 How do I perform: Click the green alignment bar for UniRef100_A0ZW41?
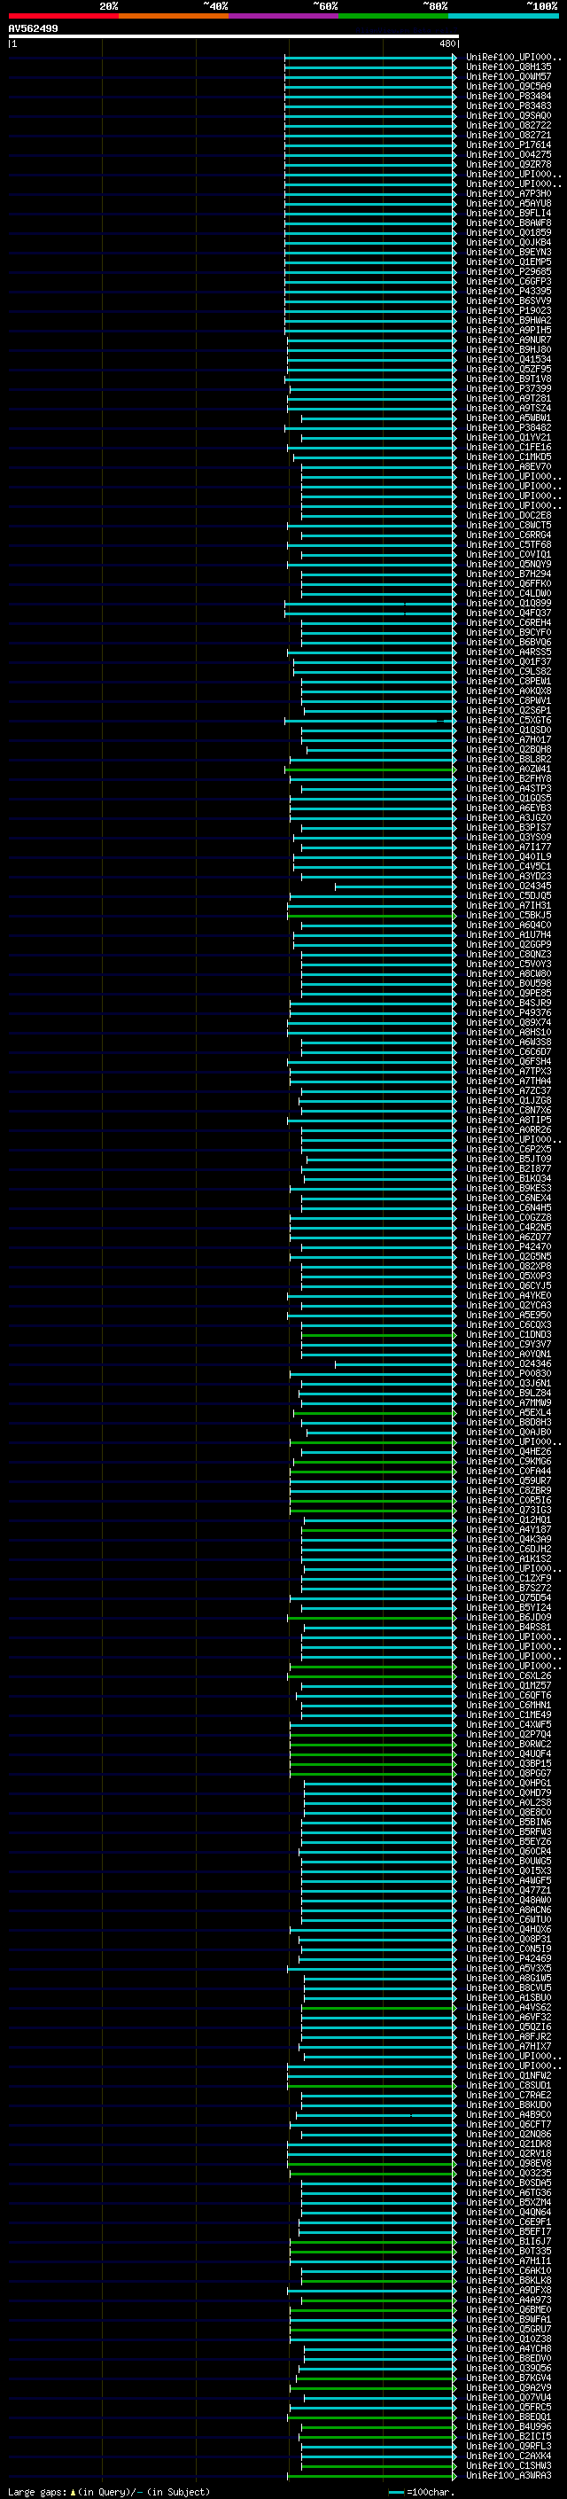coord(370,769)
